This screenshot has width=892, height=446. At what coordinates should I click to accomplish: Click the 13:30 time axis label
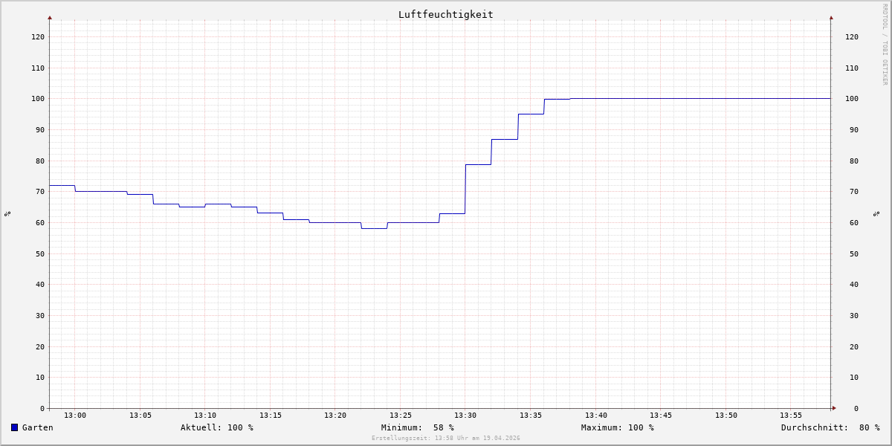click(x=465, y=416)
